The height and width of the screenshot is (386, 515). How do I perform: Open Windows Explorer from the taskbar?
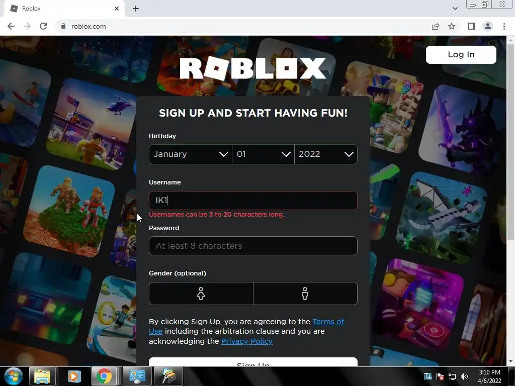pos(42,376)
